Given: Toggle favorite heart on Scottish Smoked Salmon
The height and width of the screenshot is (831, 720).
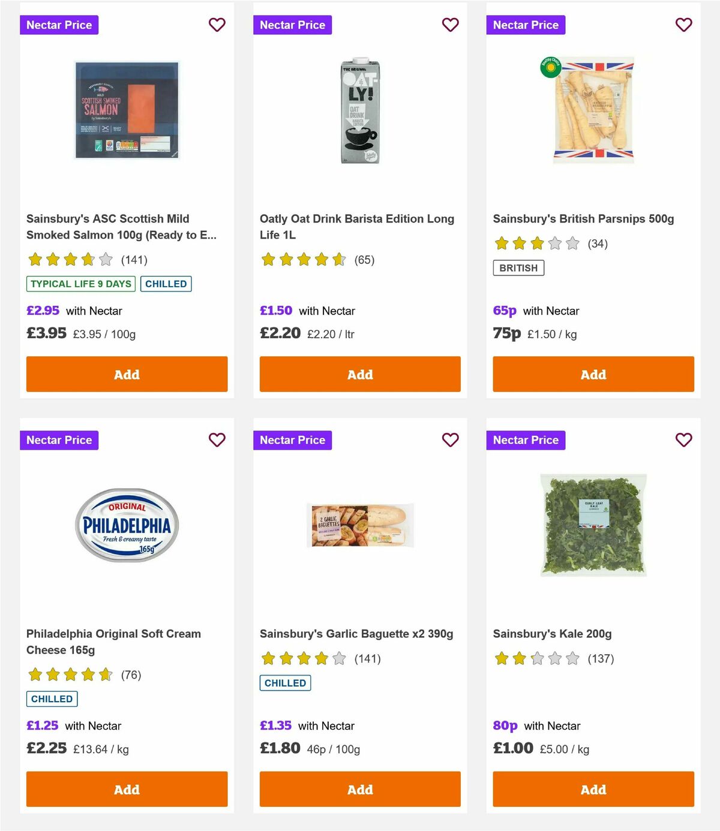Looking at the screenshot, I should (x=217, y=25).
